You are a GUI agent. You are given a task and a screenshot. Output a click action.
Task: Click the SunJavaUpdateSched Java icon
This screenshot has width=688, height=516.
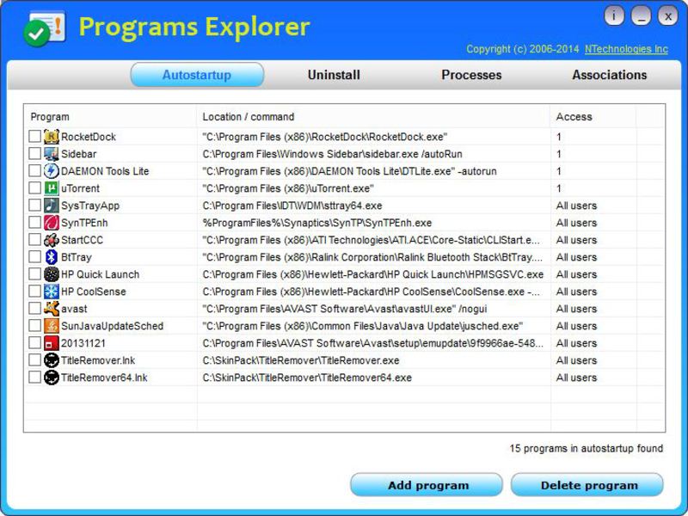point(52,326)
